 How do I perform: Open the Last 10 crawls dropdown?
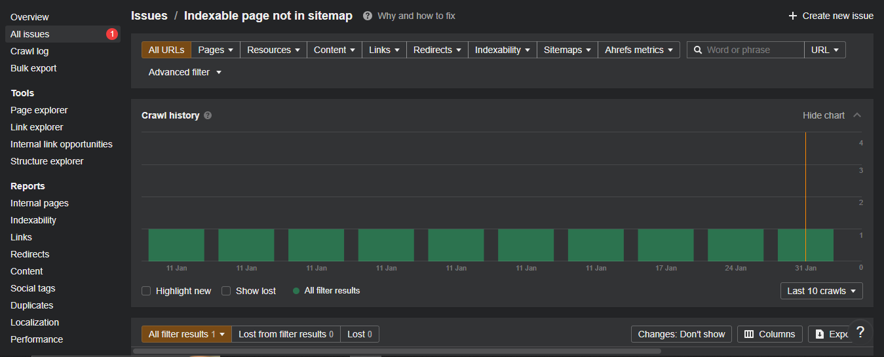tap(822, 291)
